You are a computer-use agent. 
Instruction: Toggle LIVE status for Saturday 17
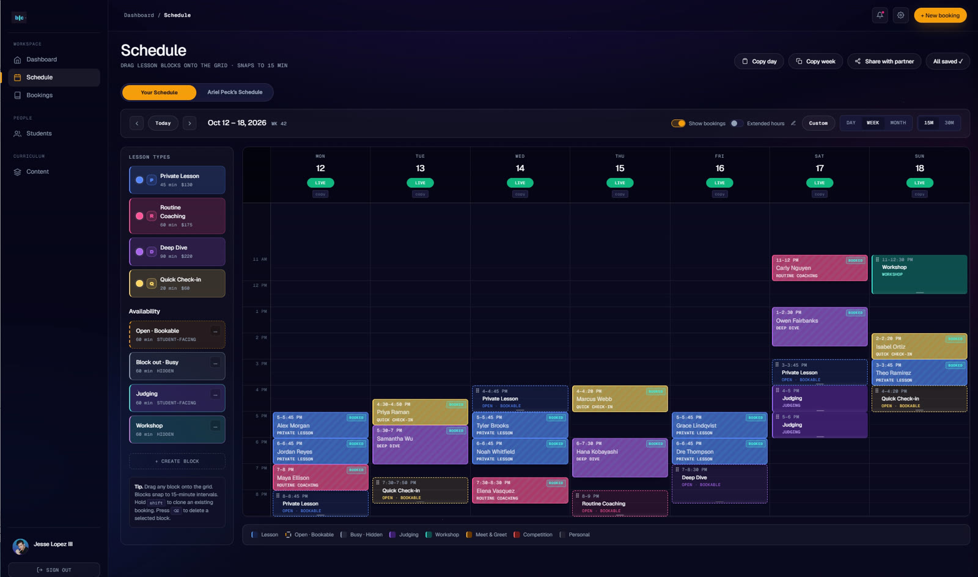point(820,183)
